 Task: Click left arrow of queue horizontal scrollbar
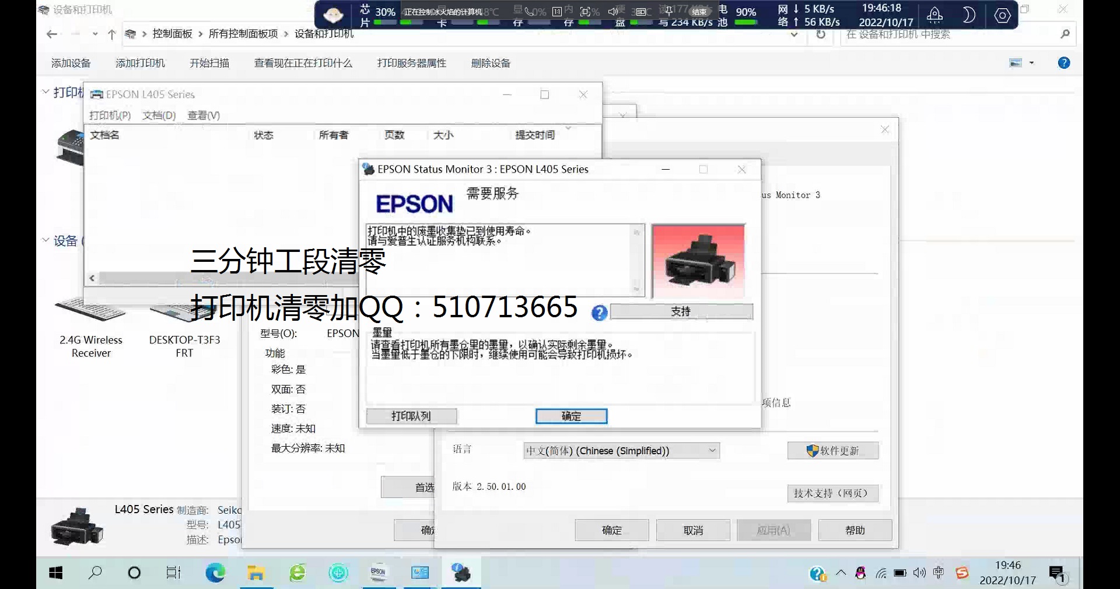pos(92,278)
